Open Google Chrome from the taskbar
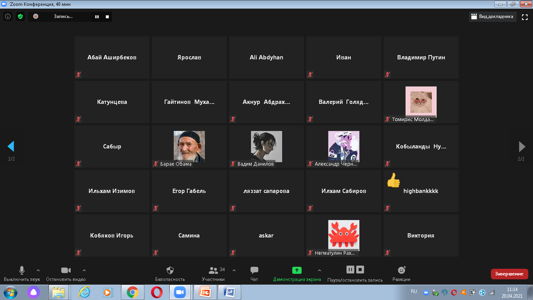 point(133,292)
